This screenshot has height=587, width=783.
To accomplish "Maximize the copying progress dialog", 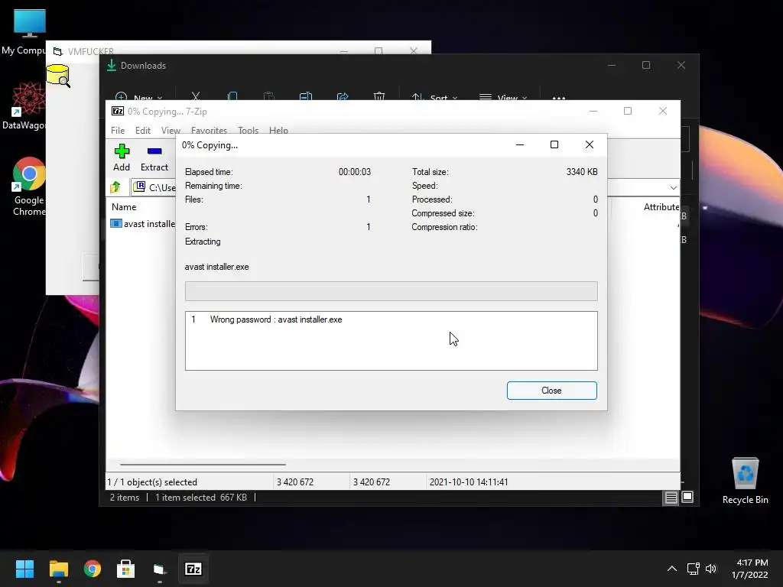I will click(x=554, y=144).
